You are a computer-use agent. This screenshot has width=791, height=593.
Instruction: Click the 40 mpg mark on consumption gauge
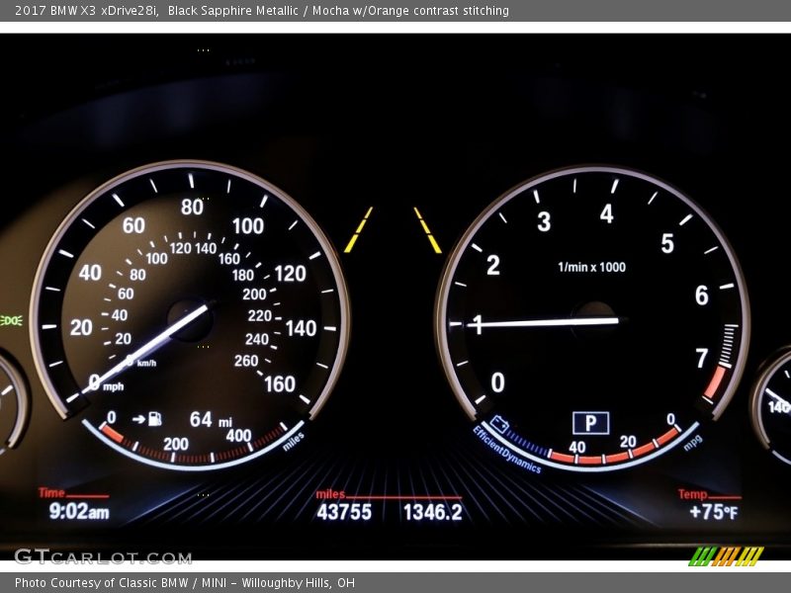pos(577,448)
